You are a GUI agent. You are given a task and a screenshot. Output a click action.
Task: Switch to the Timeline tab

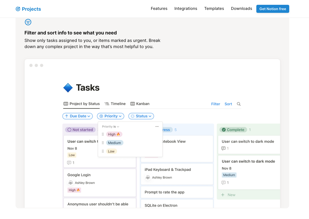(x=115, y=104)
